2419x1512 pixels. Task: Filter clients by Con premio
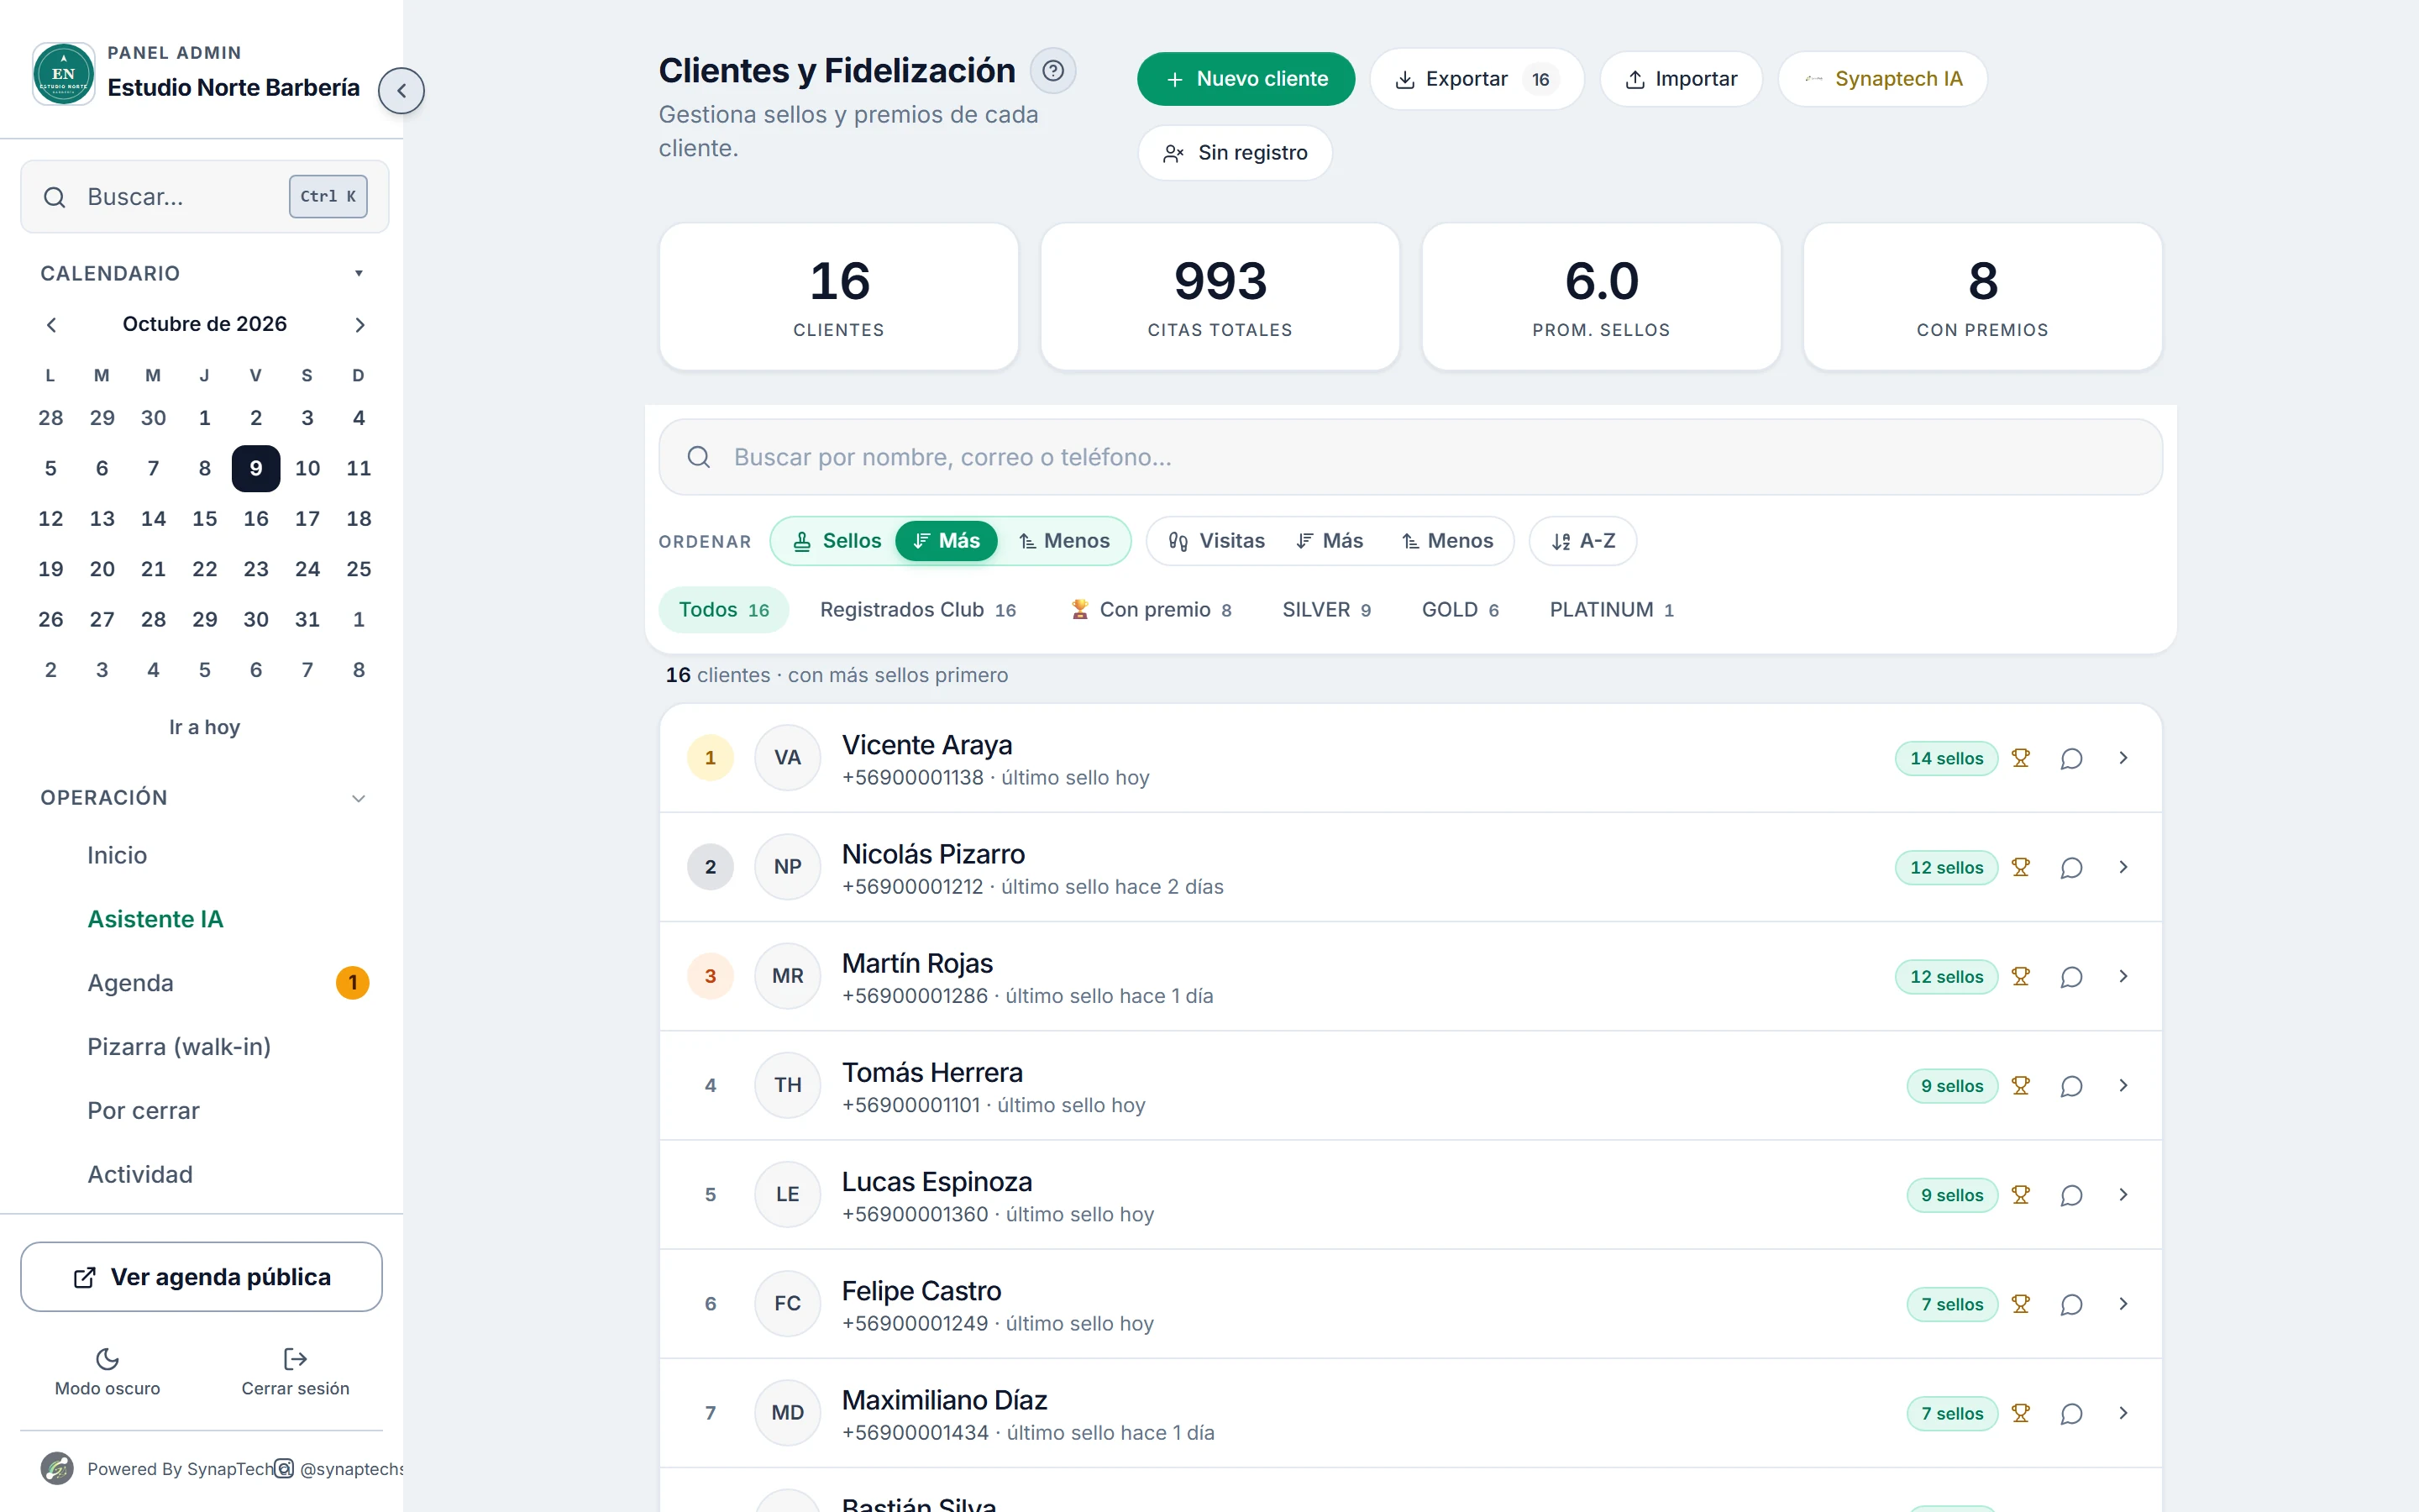pyautogui.click(x=1151, y=609)
